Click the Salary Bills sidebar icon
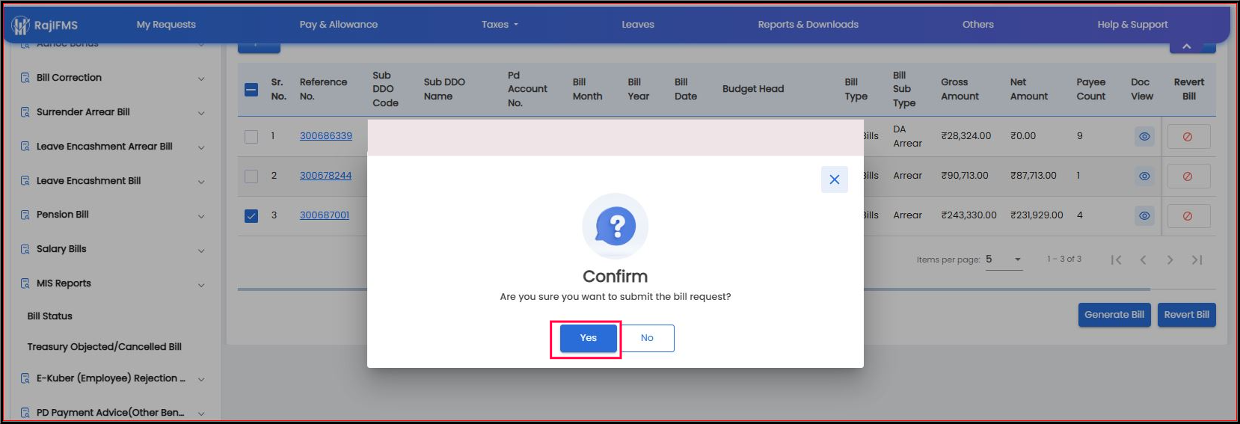1240x424 pixels. click(25, 249)
